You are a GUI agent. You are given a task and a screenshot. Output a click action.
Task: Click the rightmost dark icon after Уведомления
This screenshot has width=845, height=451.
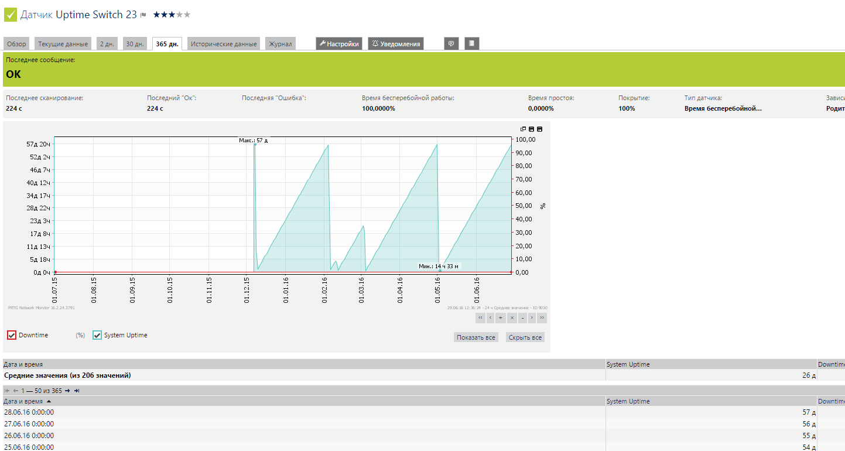pyautogui.click(x=472, y=43)
